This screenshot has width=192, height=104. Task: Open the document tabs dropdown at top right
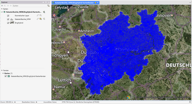click(190, 3)
